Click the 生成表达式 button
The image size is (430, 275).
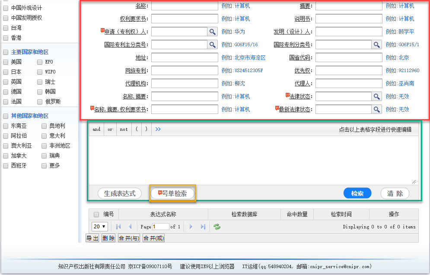click(x=120, y=193)
